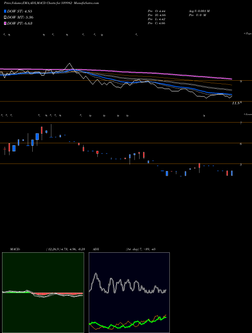The image size is (252, 333).
Task: Select the 'DOW PT: 6.63' legend label
Action: point(20,23)
